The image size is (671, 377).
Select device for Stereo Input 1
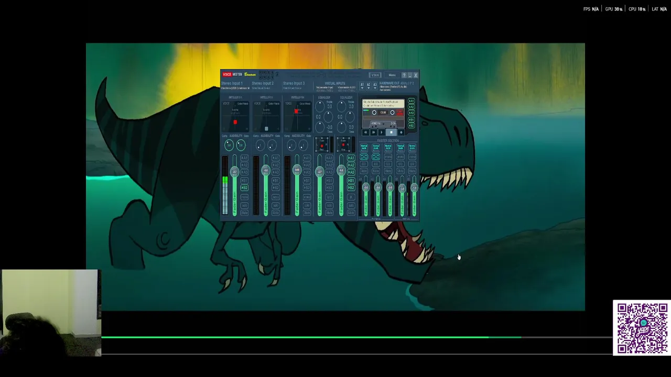pos(235,88)
